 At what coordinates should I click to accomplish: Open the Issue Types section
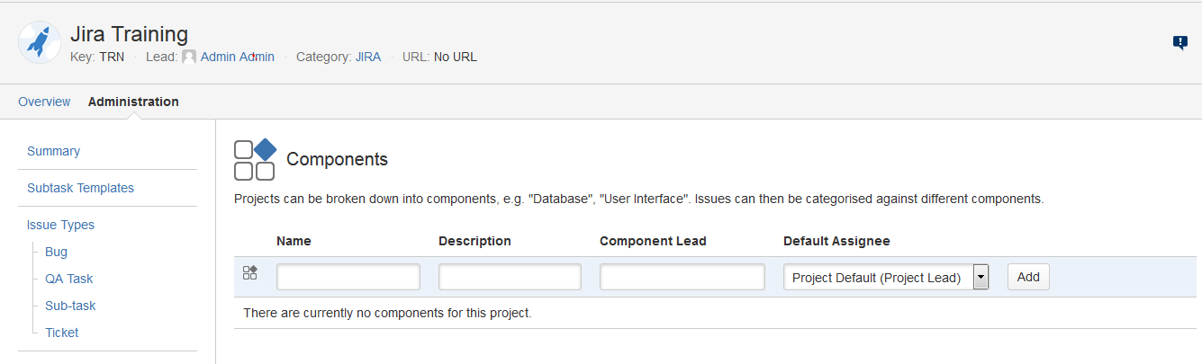(x=60, y=225)
